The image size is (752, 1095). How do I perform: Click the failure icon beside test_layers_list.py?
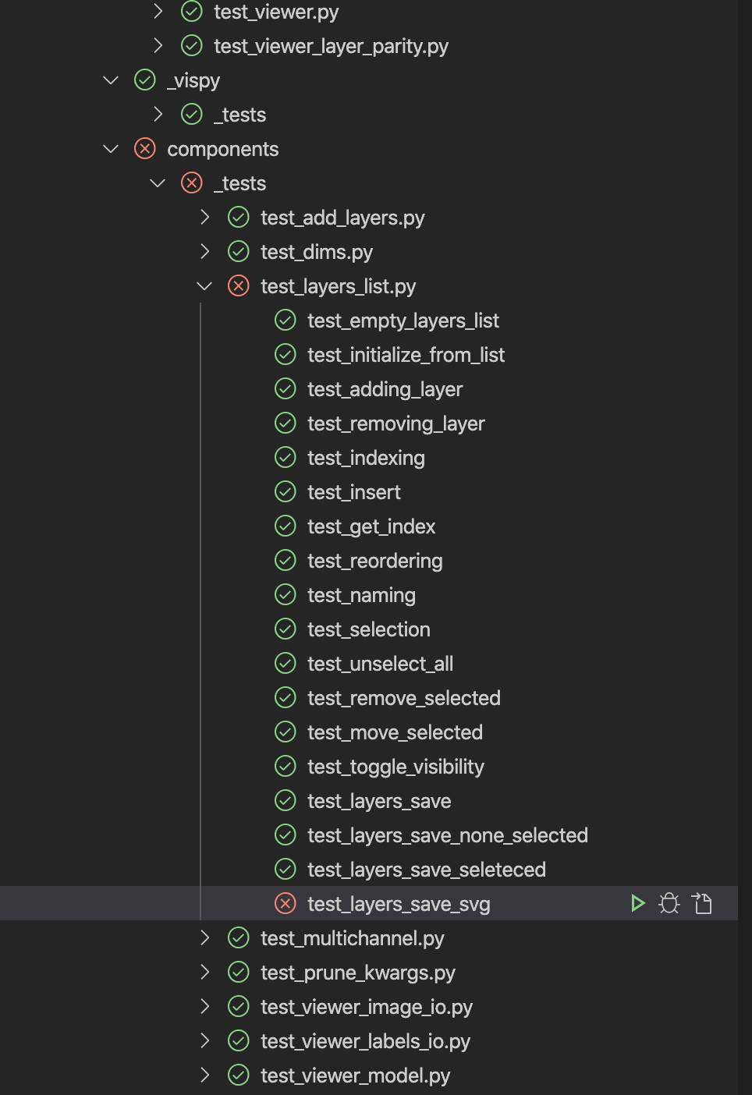tap(238, 285)
